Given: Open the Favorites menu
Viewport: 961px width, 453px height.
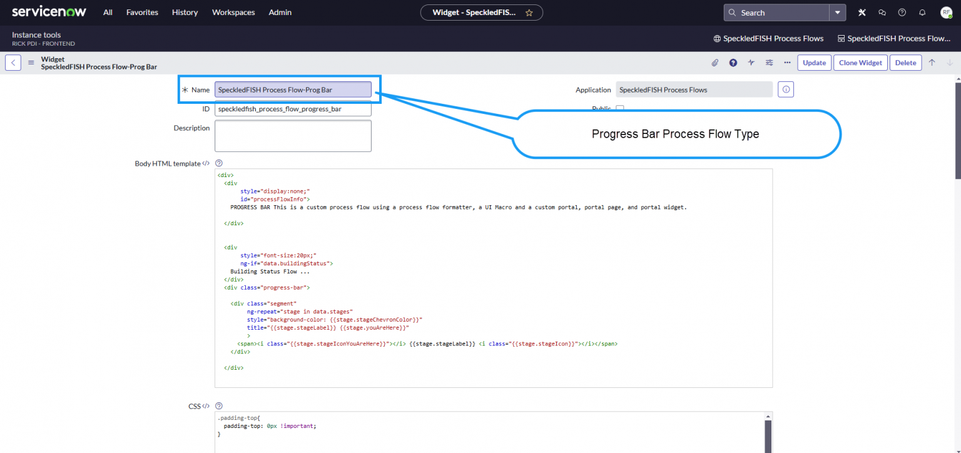Looking at the screenshot, I should 142,12.
